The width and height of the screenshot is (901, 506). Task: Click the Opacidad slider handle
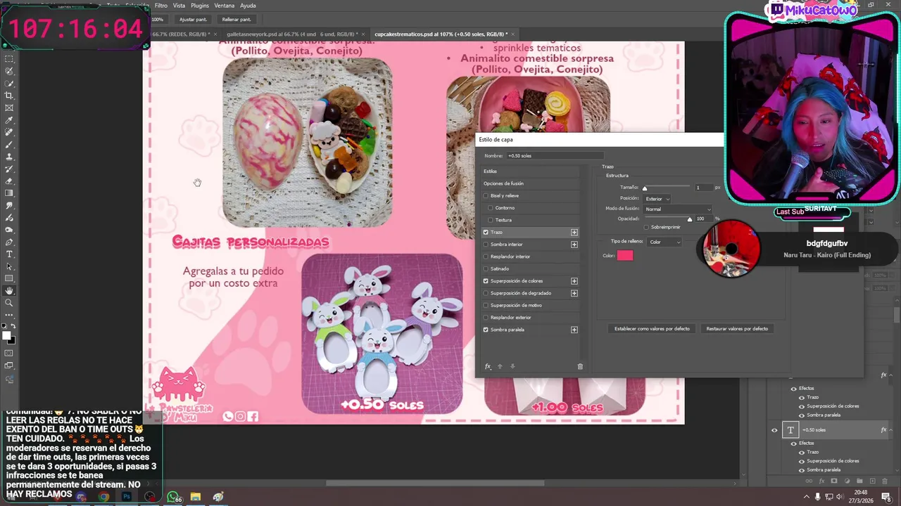click(x=689, y=219)
